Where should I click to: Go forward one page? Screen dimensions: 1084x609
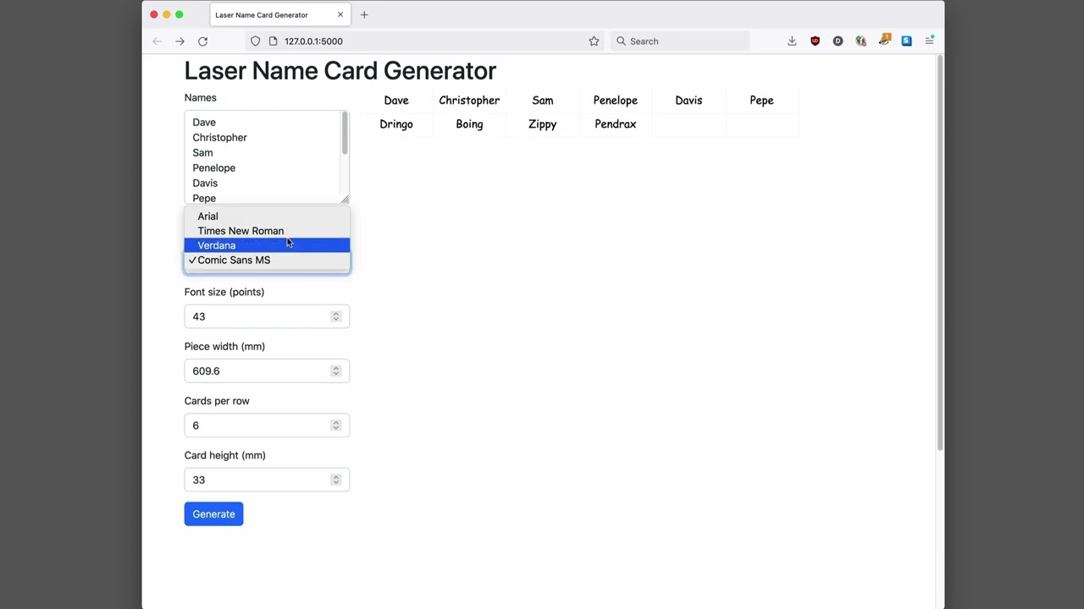pos(180,41)
